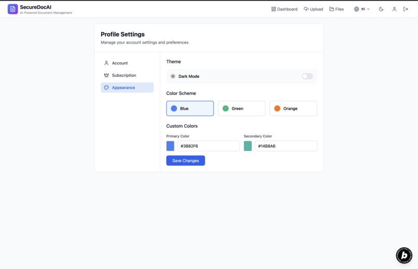Click the Upload cloud icon
The width and height of the screenshot is (418, 269).
[x=306, y=9]
